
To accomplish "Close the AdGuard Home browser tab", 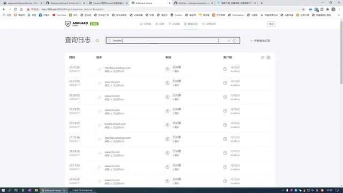I will click(169, 3).
